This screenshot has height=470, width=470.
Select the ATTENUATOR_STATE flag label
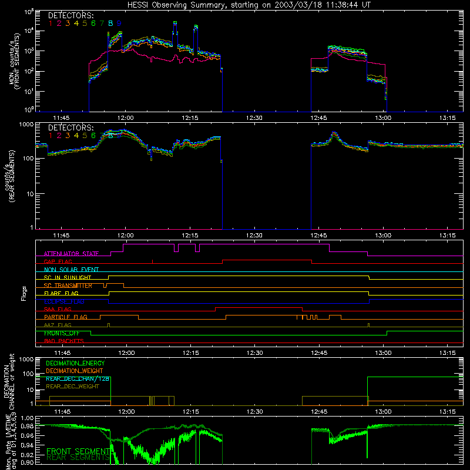(71, 254)
